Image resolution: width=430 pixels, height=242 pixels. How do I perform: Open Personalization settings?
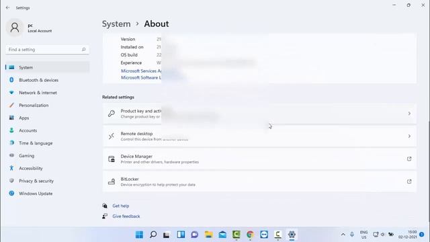click(47, 105)
